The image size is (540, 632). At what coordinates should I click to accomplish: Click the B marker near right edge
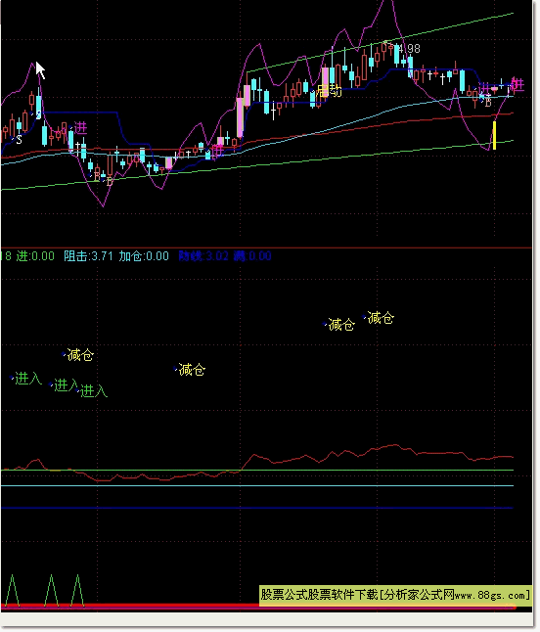pyautogui.click(x=488, y=103)
